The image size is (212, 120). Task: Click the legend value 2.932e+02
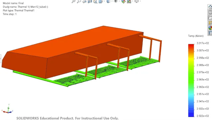pyautogui.click(x=203, y=109)
